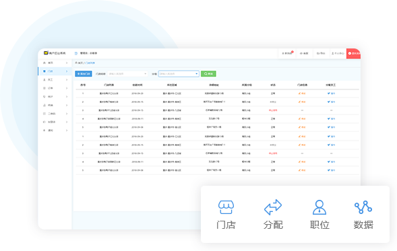Click the blue current-page breadcrumb link
The width and height of the screenshot is (397, 251).
pos(90,63)
